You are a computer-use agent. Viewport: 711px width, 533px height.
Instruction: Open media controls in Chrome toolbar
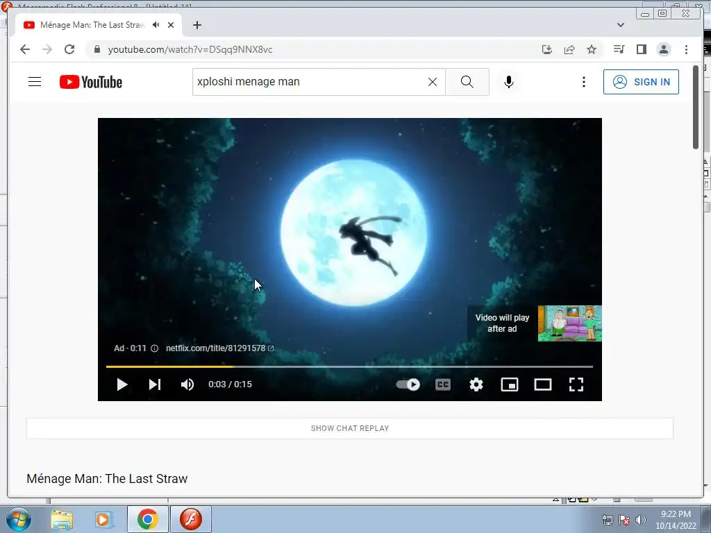click(x=619, y=49)
